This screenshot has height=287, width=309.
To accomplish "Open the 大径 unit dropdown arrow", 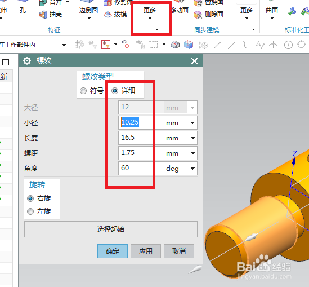I will click(x=192, y=108).
